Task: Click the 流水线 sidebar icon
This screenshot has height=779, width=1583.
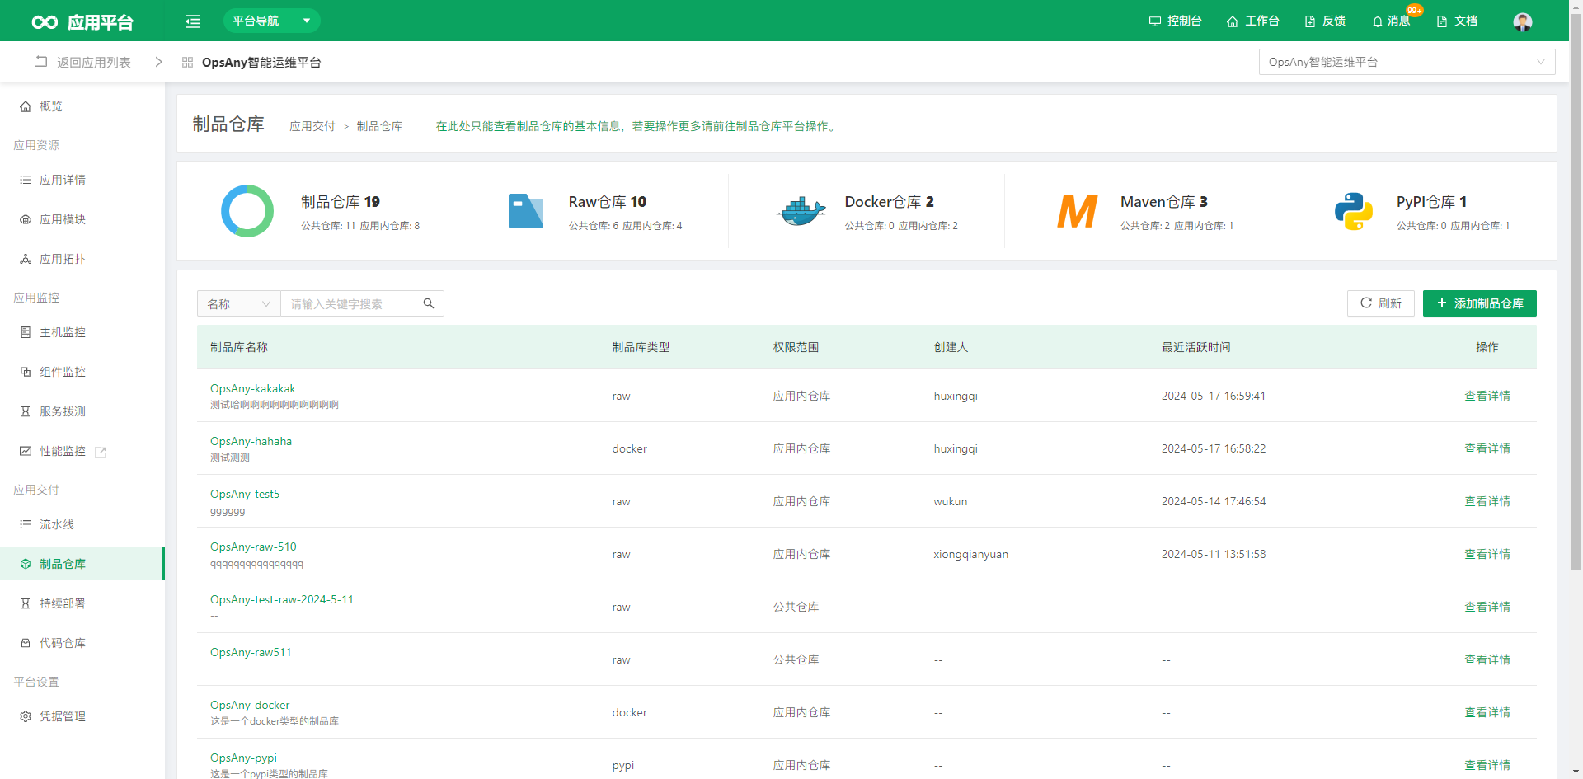Action: pyautogui.click(x=26, y=524)
